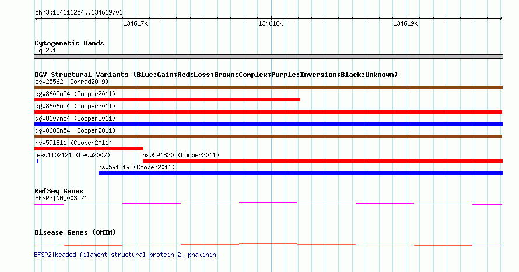Click the RefSeq Genes track title
The height and width of the screenshot is (272, 519).
coord(59,192)
